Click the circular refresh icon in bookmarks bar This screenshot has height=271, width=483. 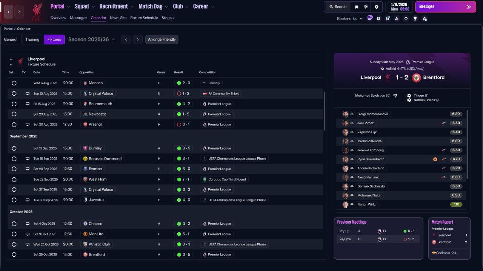tap(406, 18)
